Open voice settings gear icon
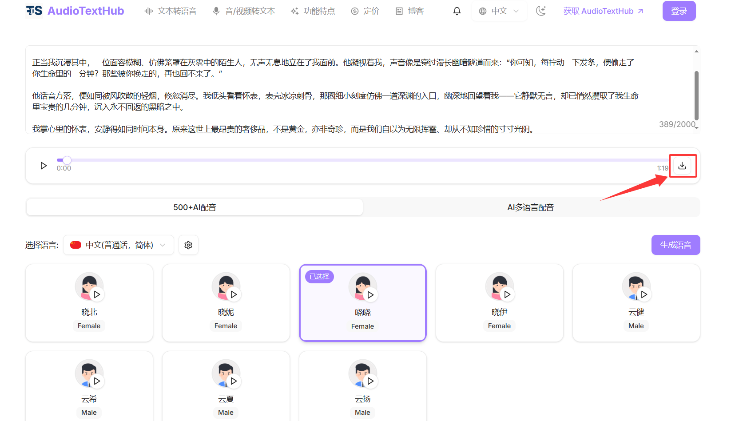This screenshot has width=731, height=421. [x=188, y=245]
